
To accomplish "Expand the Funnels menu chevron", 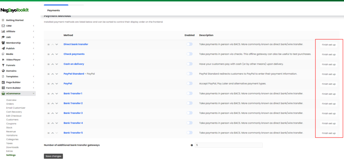I will click(x=34, y=65).
